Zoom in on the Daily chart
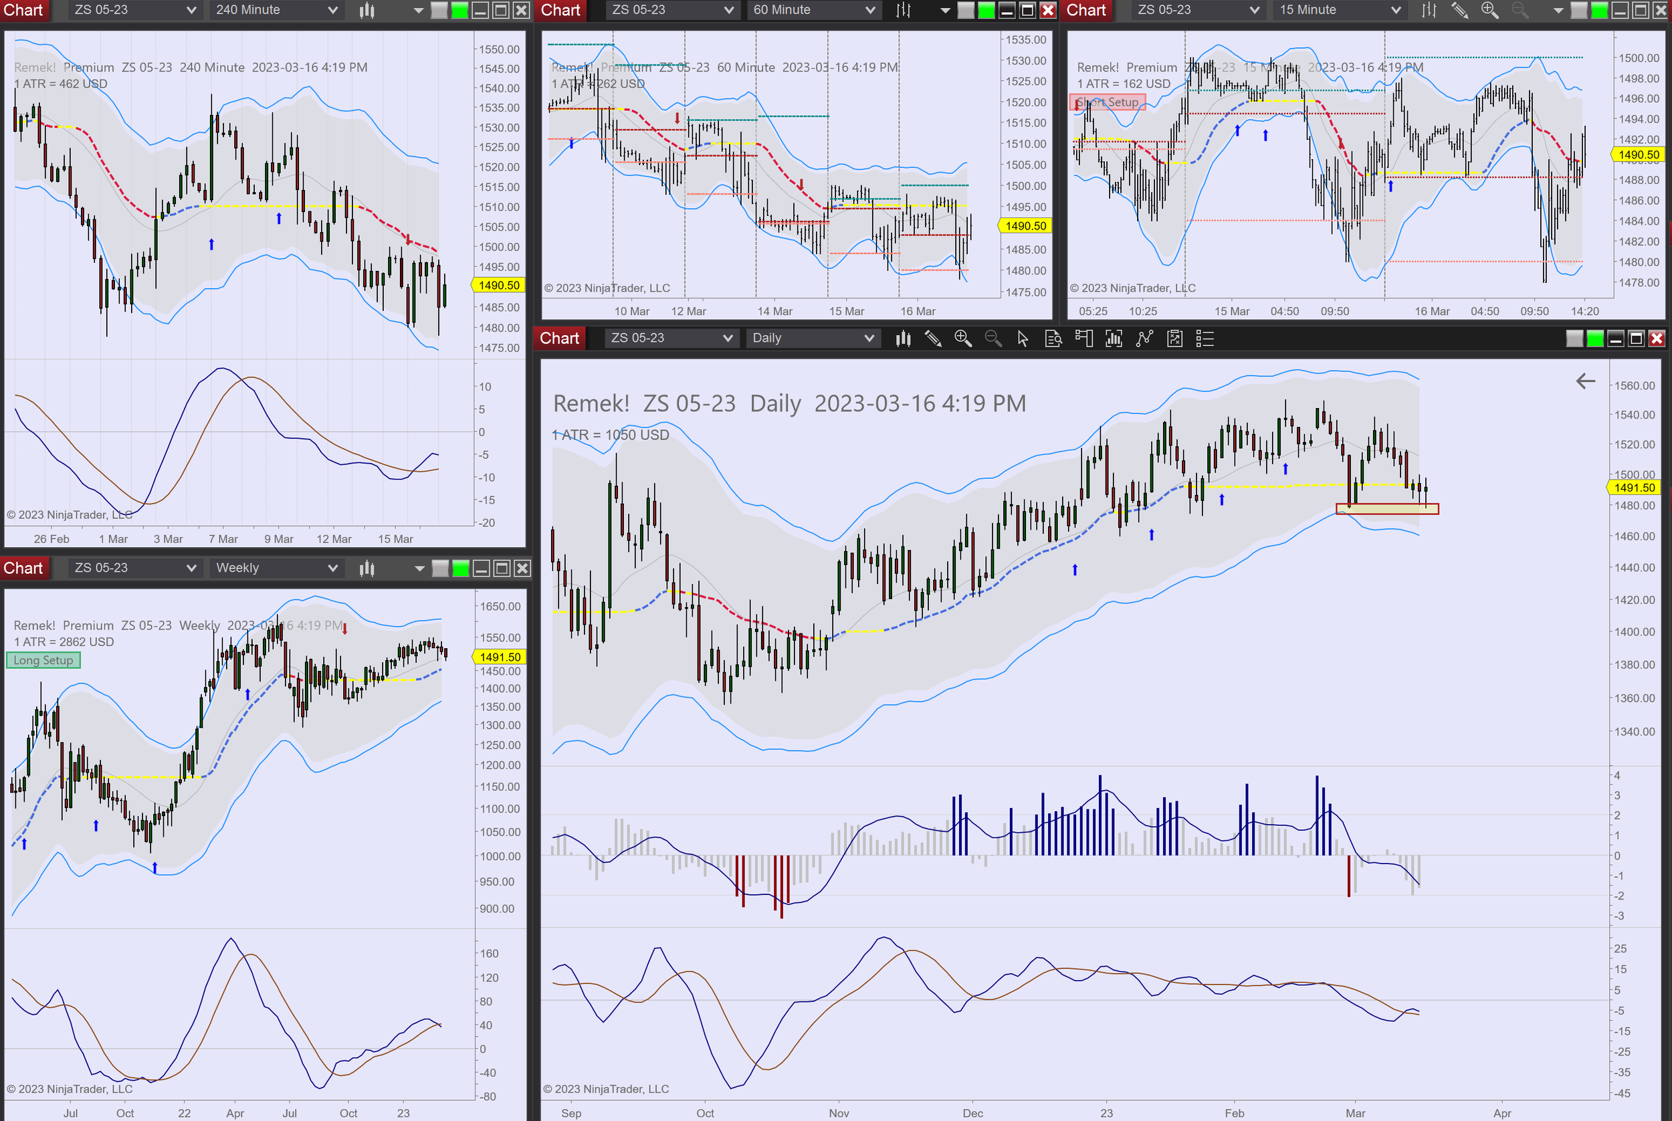This screenshot has width=1672, height=1121. [x=963, y=338]
